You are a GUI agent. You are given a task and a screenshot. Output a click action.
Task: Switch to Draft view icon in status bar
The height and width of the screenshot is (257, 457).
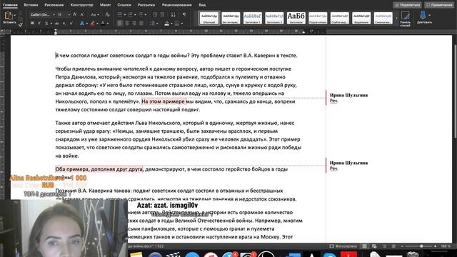pos(393,246)
